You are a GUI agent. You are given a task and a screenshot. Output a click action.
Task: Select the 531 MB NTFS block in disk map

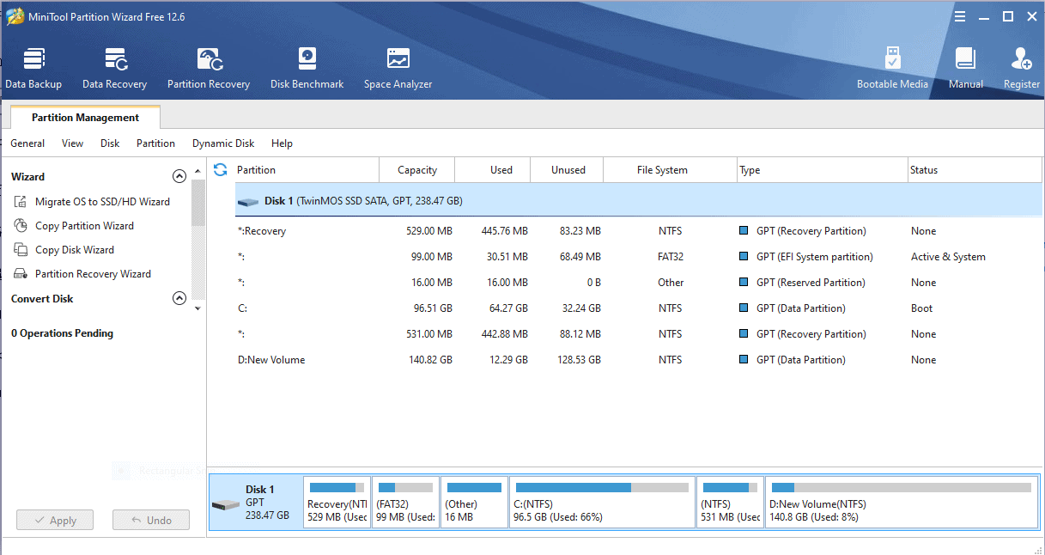(730, 503)
